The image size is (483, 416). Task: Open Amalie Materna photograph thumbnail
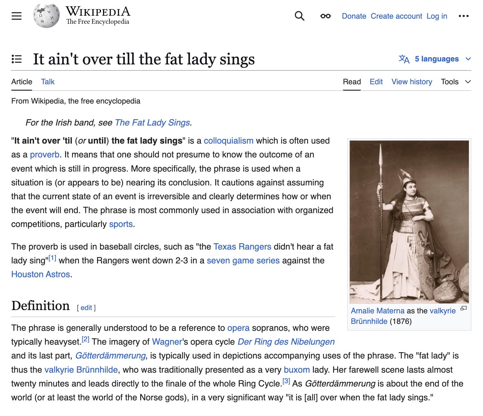[409, 222]
